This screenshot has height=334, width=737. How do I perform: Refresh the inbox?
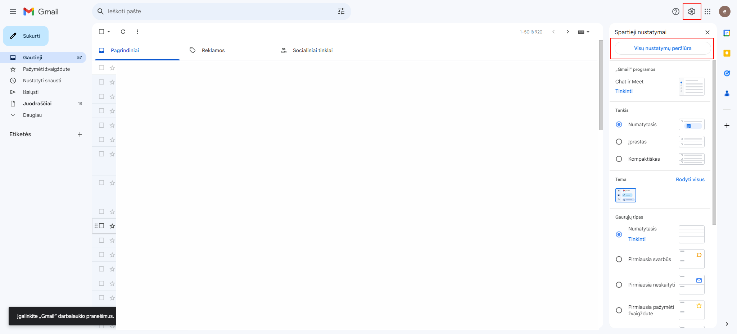click(x=123, y=32)
